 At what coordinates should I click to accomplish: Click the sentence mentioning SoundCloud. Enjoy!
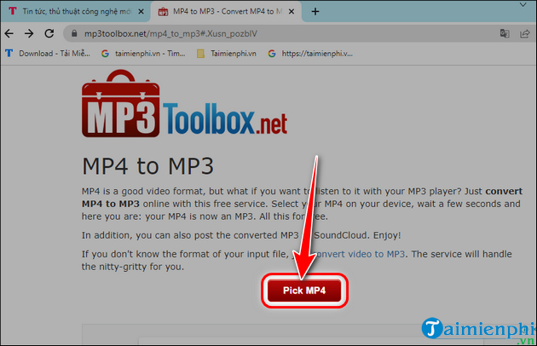click(241, 235)
